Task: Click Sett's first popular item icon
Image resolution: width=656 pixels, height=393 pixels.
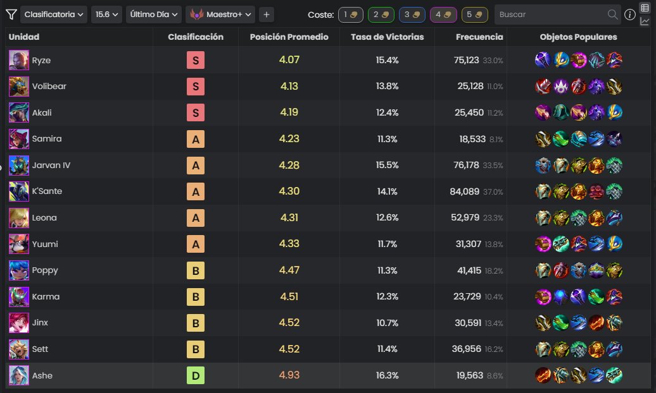Action: pos(543,349)
